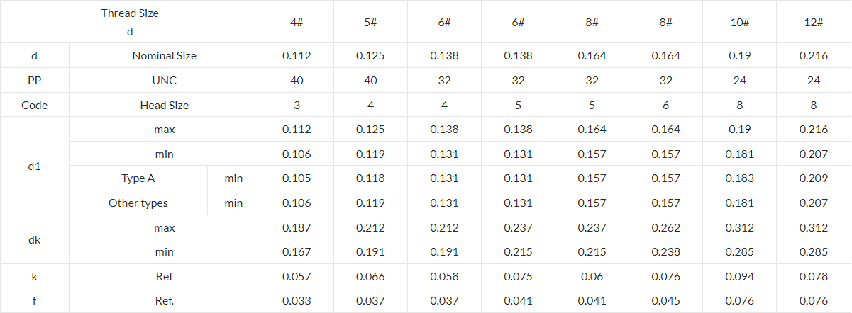Click the 12# column header
Image resolution: width=852 pixels, height=313 pixels.
pyautogui.click(x=814, y=22)
